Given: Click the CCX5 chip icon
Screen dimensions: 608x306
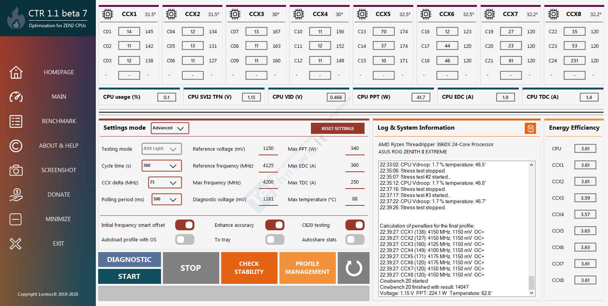Looking at the screenshot, I should tap(362, 14).
